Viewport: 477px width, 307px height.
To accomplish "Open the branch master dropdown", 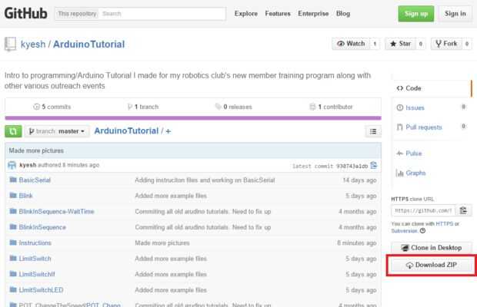I will 57,131.
